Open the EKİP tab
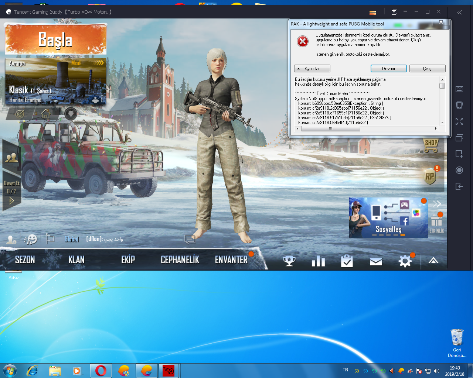This screenshot has height=378, width=473. click(128, 260)
